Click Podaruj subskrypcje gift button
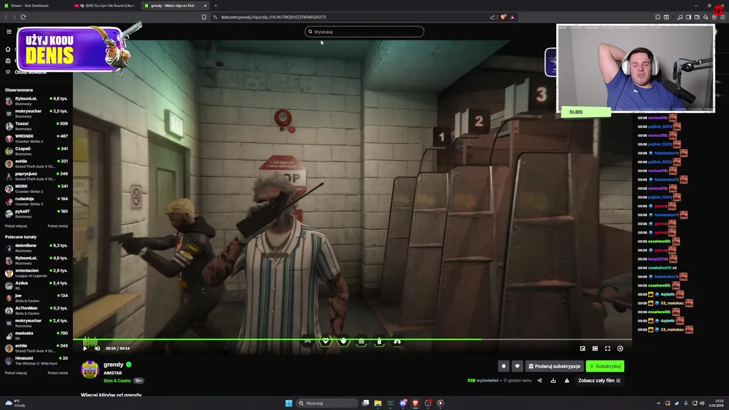The height and width of the screenshot is (410, 729). pos(554,366)
